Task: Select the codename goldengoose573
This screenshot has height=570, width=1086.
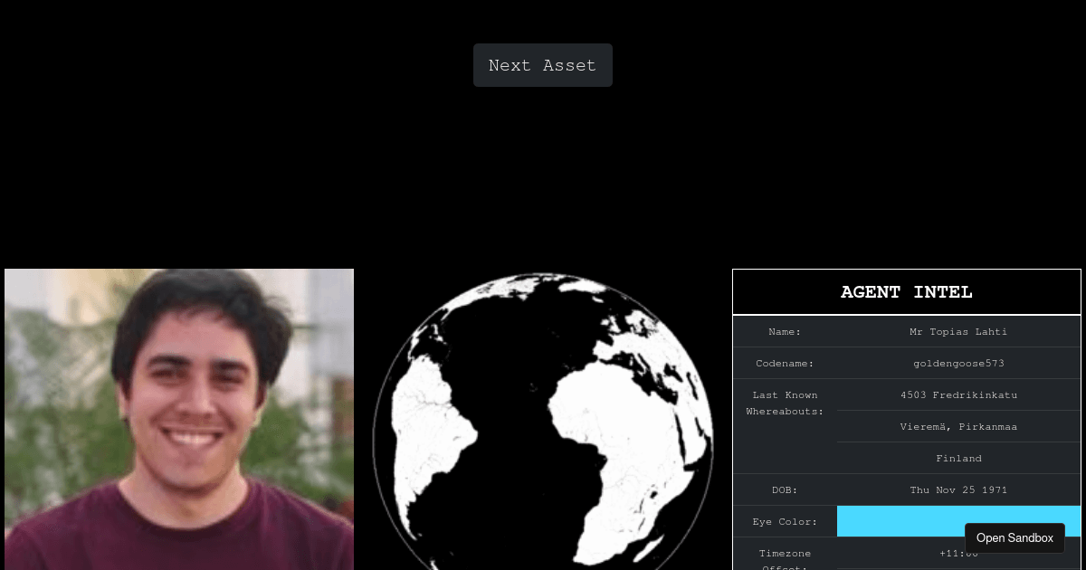Action: pos(958,364)
